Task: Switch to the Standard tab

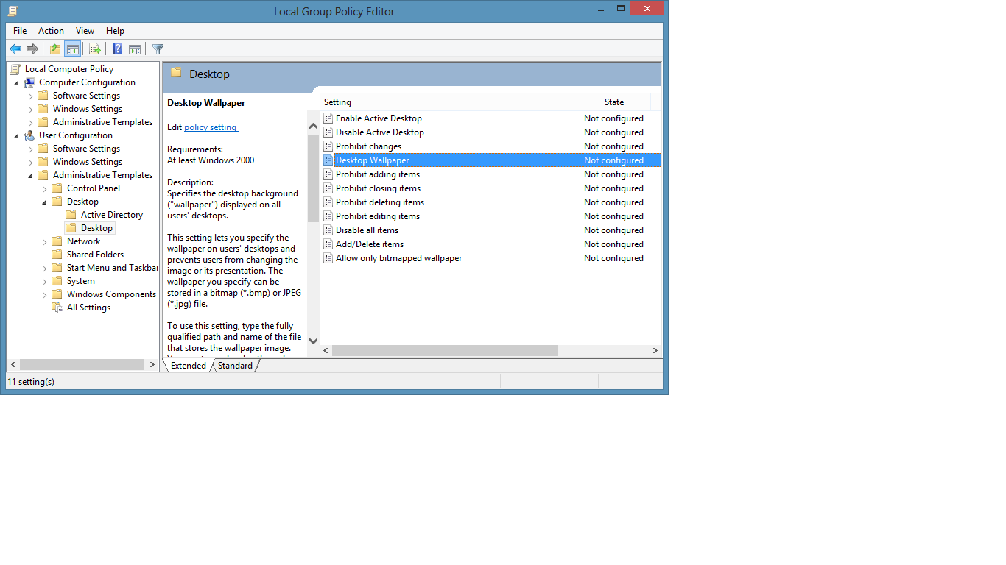Action: (235, 366)
